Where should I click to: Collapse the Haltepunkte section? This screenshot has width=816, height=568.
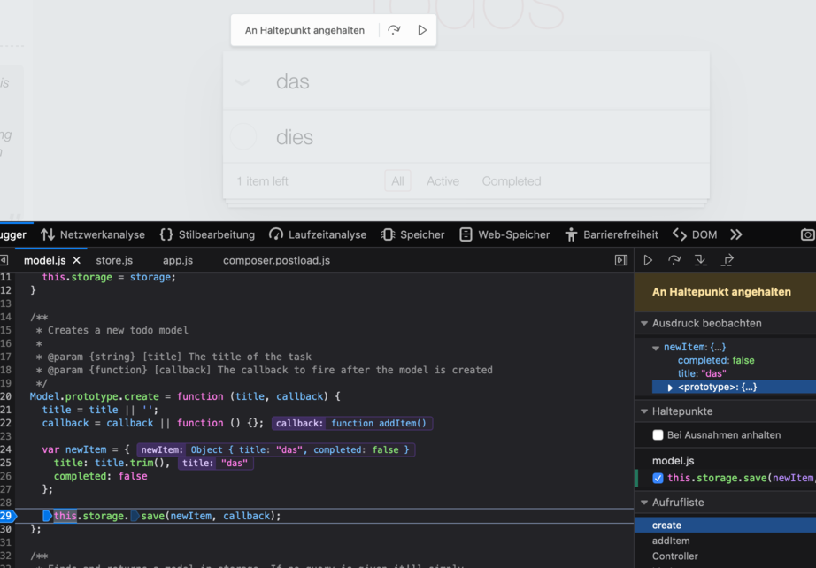point(644,411)
